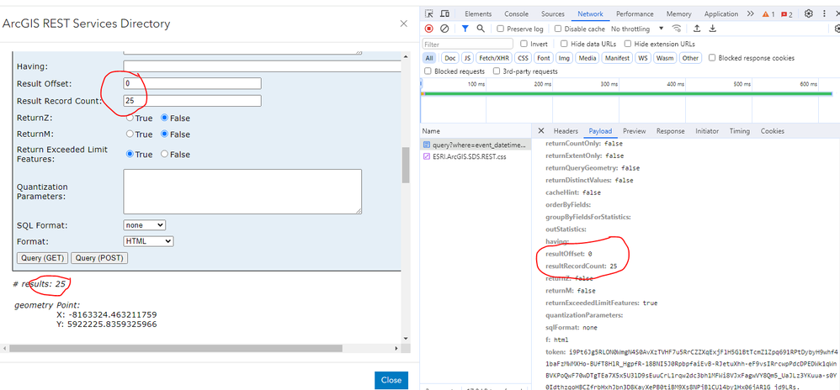Open the network search magnifier
Viewport: 840px width, 390px height.
coord(481,29)
